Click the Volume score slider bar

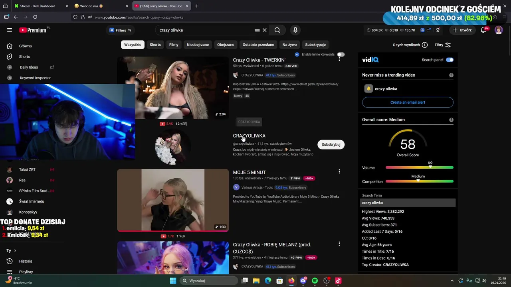(x=420, y=167)
